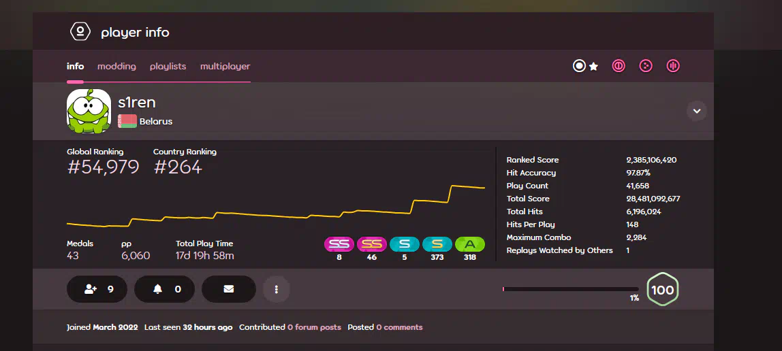Image resolution: width=782 pixels, height=351 pixels.
Task: Send a message using the envelope button
Action: pos(229,289)
